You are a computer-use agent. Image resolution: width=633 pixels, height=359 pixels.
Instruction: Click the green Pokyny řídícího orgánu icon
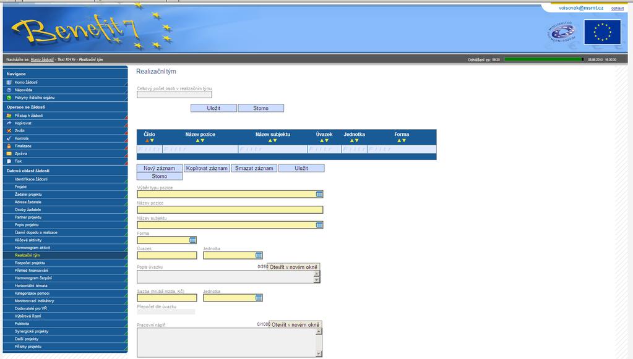click(x=9, y=98)
